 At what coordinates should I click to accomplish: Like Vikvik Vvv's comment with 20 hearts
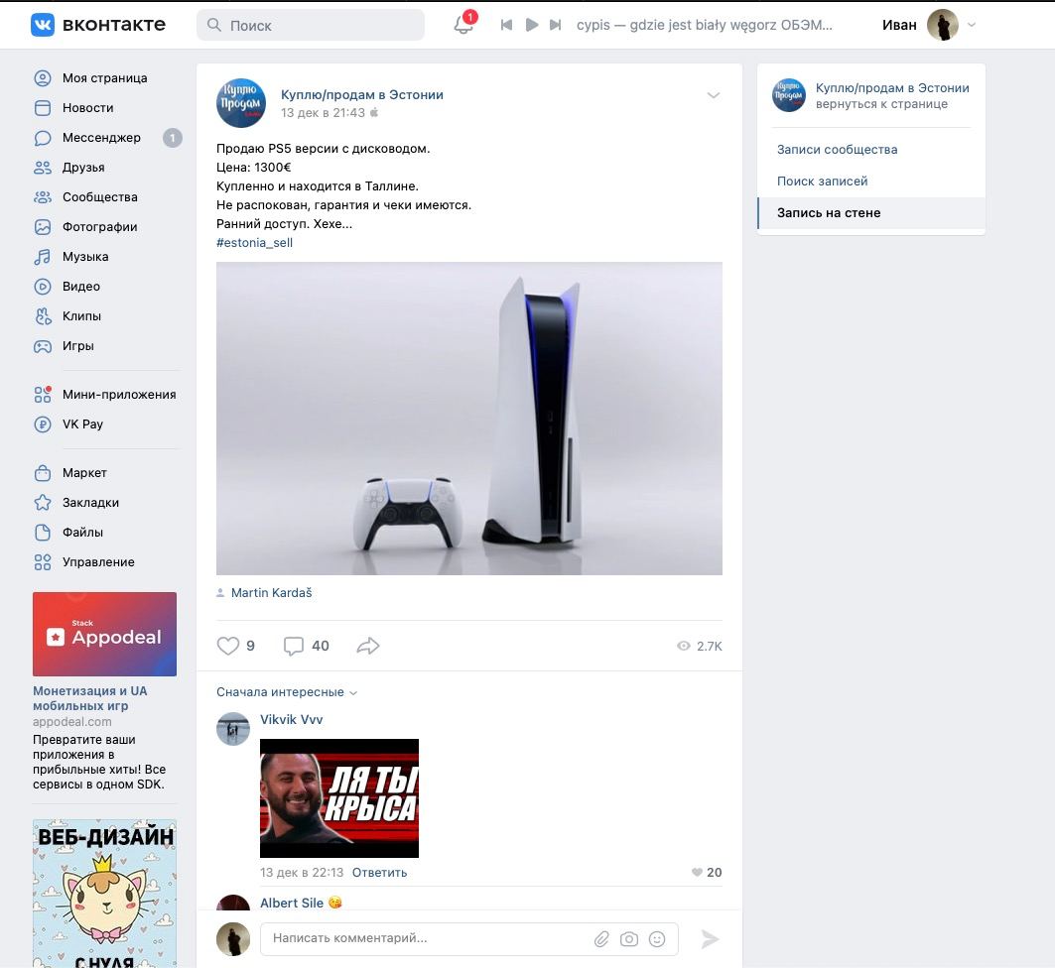pos(707,873)
